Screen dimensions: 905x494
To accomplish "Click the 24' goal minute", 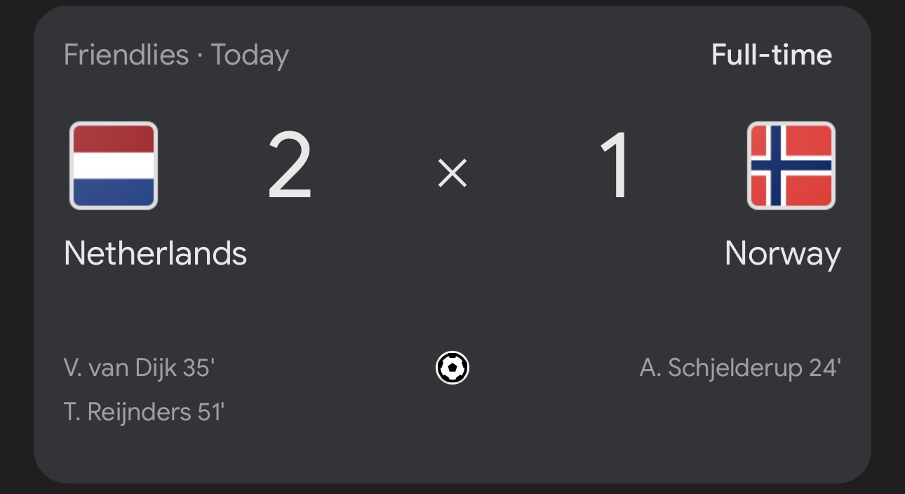I will (x=825, y=368).
